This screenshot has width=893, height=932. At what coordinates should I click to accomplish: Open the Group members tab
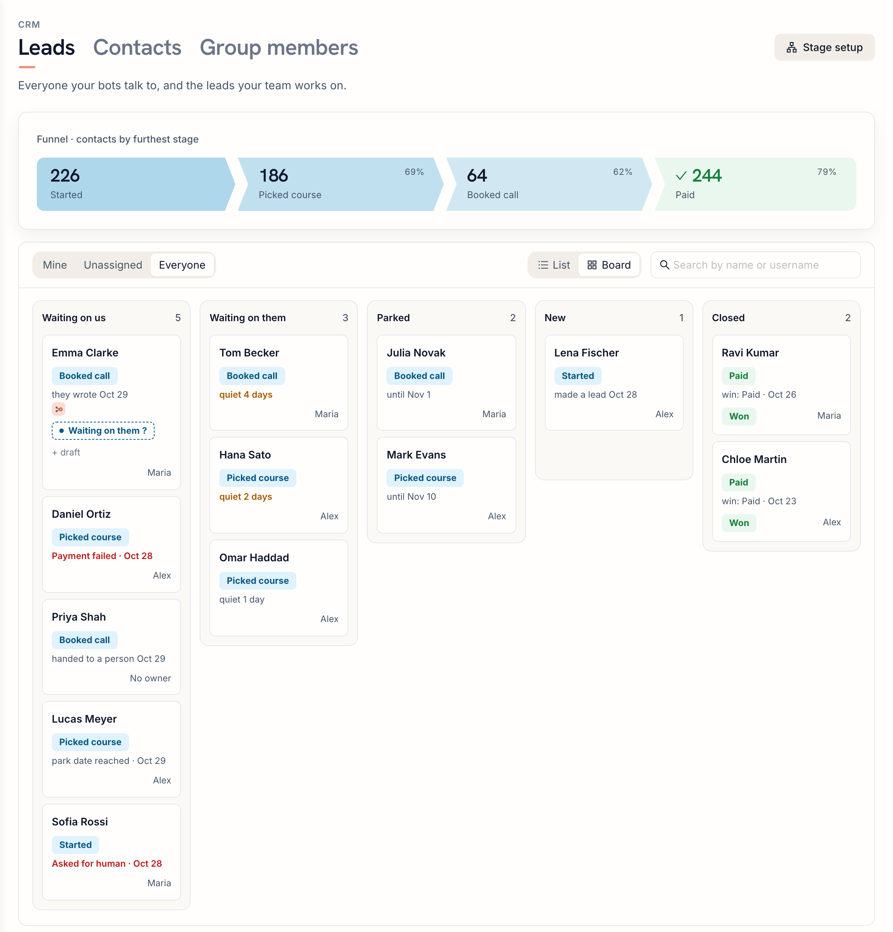click(x=279, y=48)
